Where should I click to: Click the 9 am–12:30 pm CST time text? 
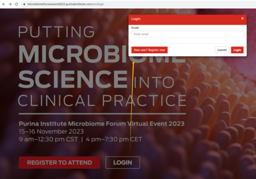click(49, 139)
